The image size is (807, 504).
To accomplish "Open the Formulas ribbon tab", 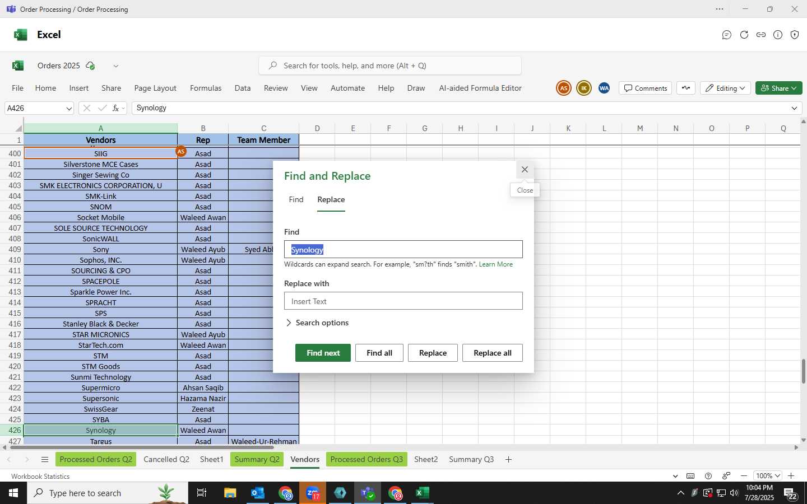I will tap(206, 88).
